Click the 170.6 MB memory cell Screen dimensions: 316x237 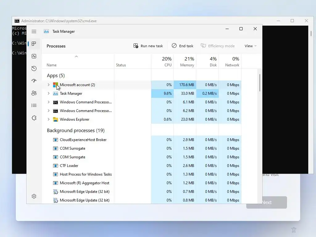pyautogui.click(x=185, y=85)
